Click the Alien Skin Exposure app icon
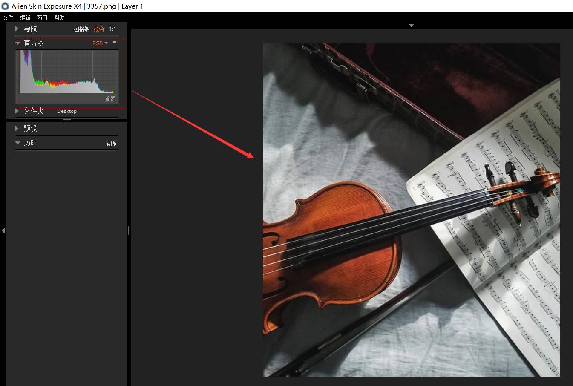Image resolution: width=573 pixels, height=386 pixels. click(5, 6)
